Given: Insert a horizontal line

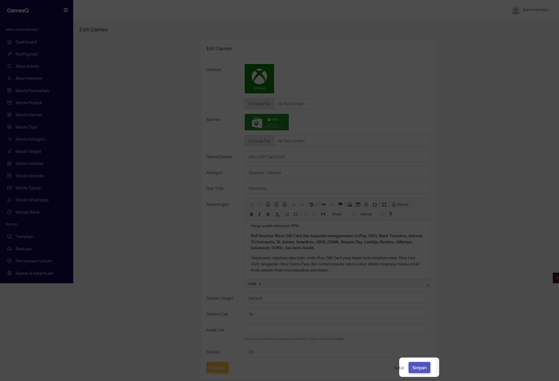Looking at the screenshot, I should [x=366, y=205].
